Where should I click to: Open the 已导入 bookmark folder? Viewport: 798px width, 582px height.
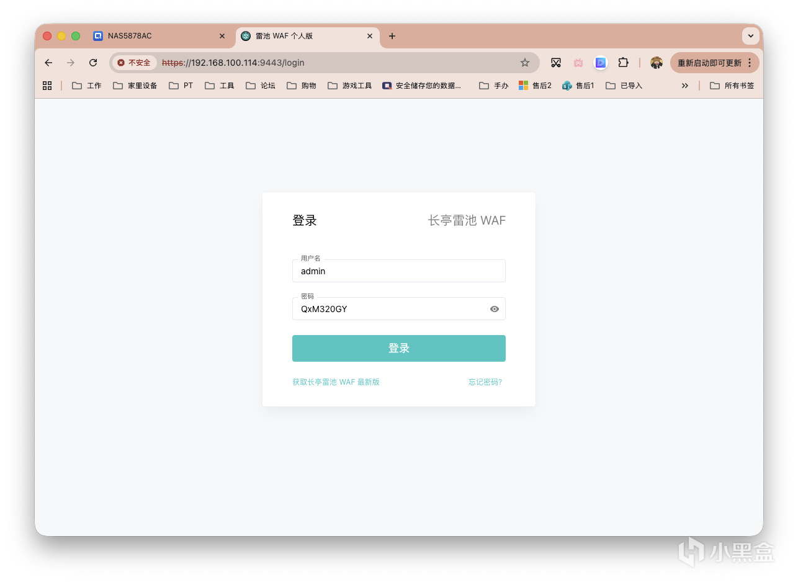[624, 86]
